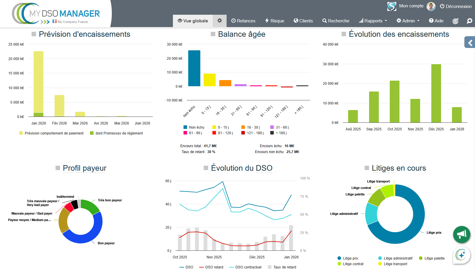
Task: Switch to the Relances menu
Action: point(243,21)
